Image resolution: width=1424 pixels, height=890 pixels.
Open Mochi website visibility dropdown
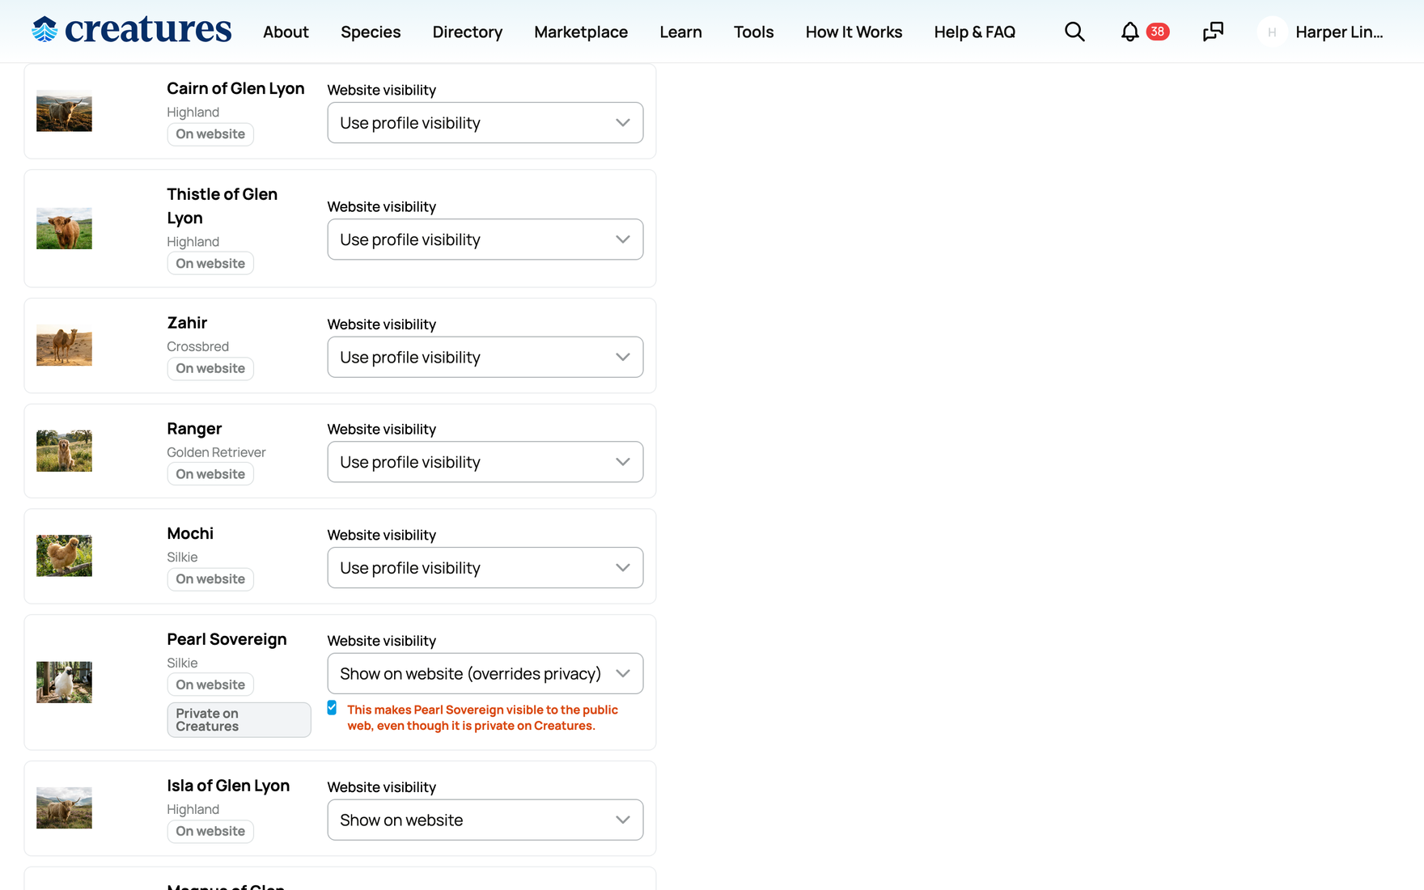coord(485,567)
